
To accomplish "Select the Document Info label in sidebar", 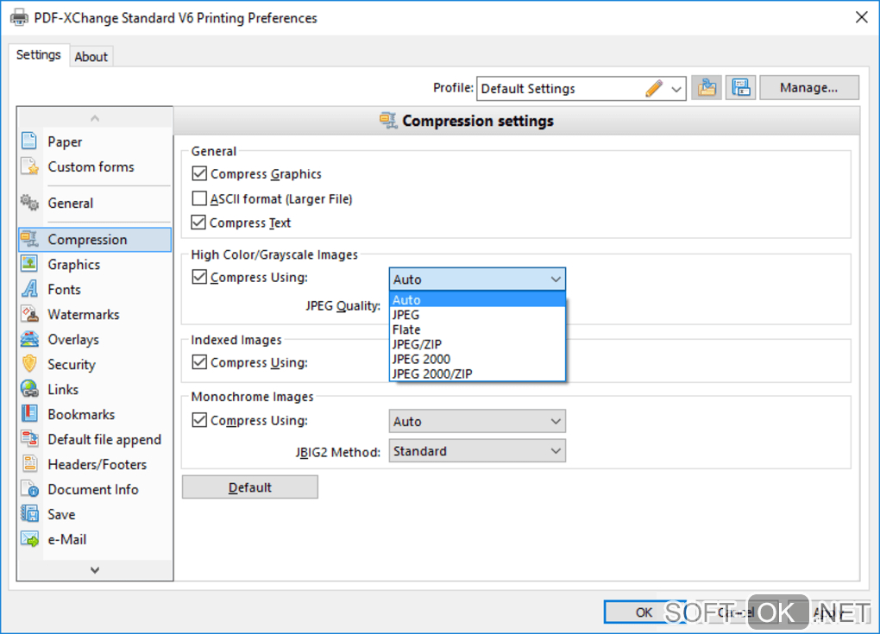I will [93, 489].
